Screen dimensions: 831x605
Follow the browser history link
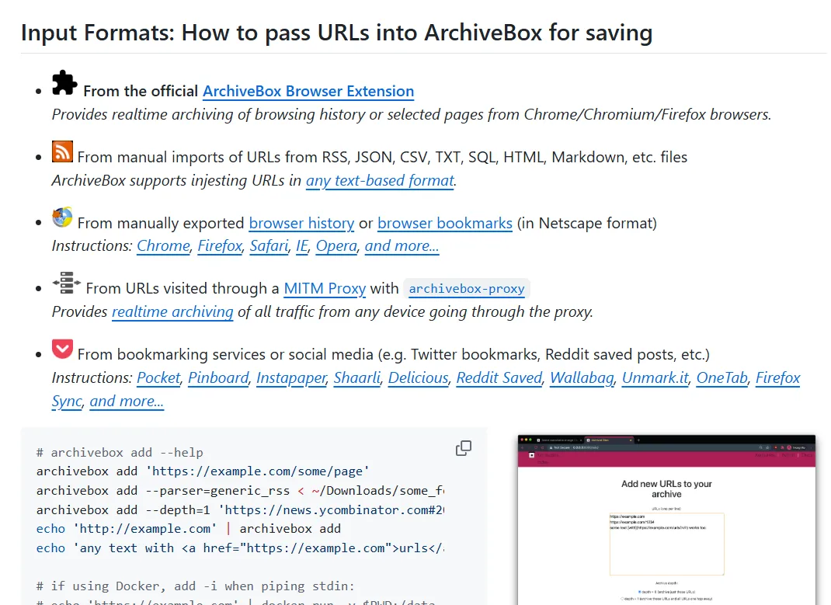[x=301, y=223]
